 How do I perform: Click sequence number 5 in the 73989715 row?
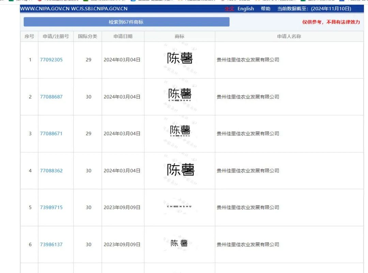30,207
